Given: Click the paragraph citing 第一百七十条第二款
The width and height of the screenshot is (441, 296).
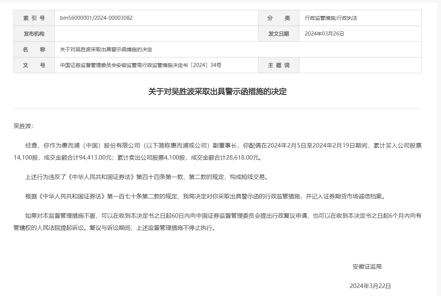Looking at the screenshot, I should pyautogui.click(x=205, y=196).
